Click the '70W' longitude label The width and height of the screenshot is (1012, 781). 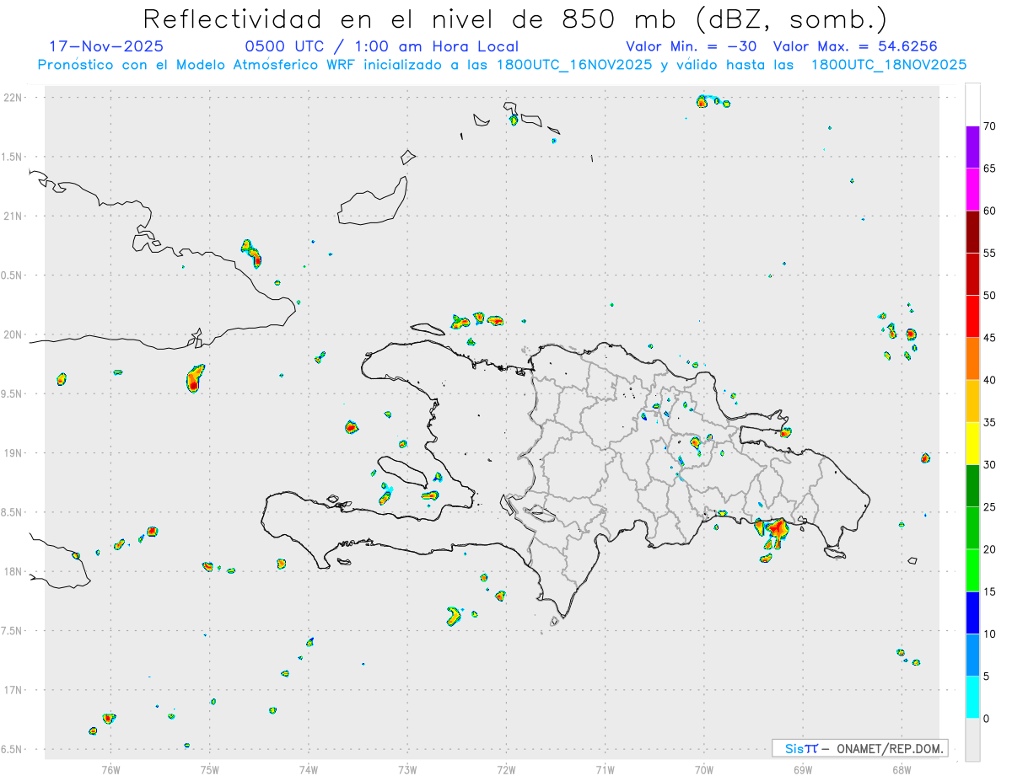pos(704,769)
